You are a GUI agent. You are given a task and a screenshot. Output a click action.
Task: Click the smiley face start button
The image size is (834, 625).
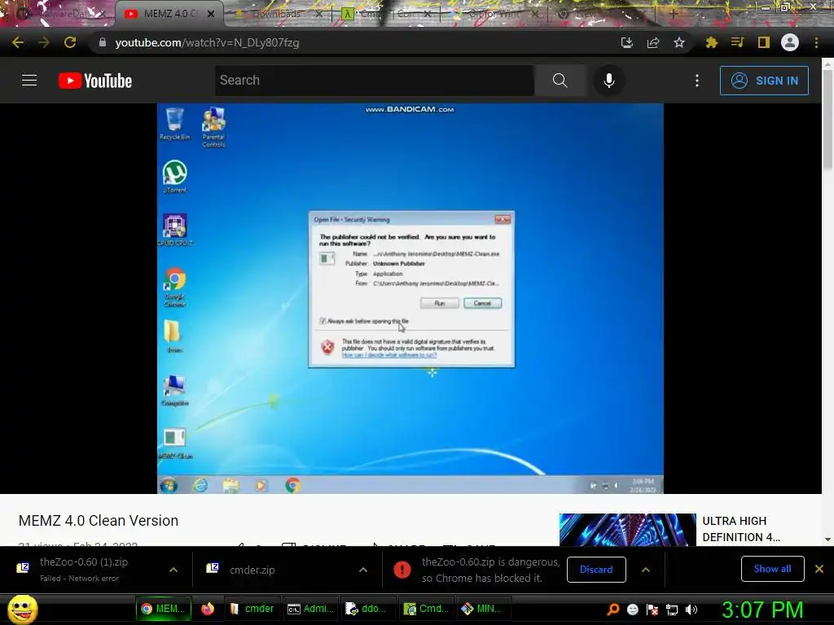tap(22, 609)
